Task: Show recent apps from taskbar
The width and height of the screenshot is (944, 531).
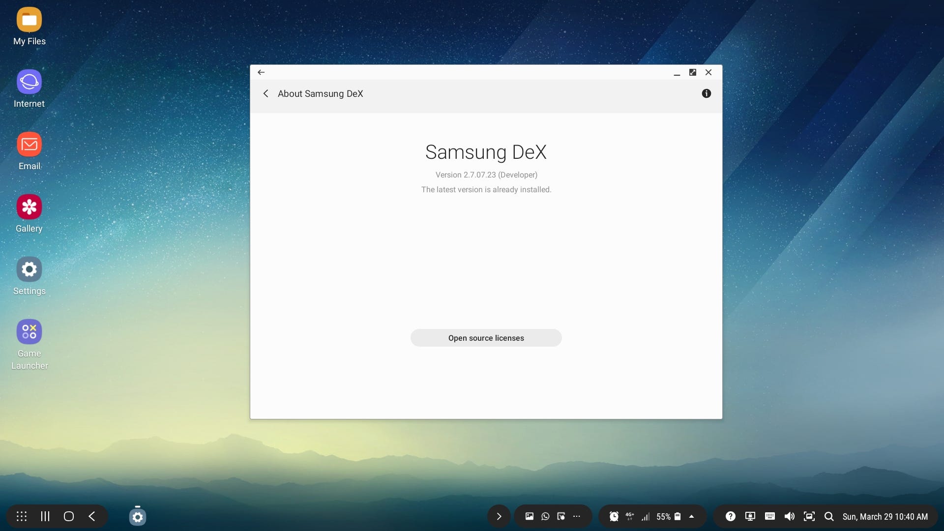Action: click(45, 516)
